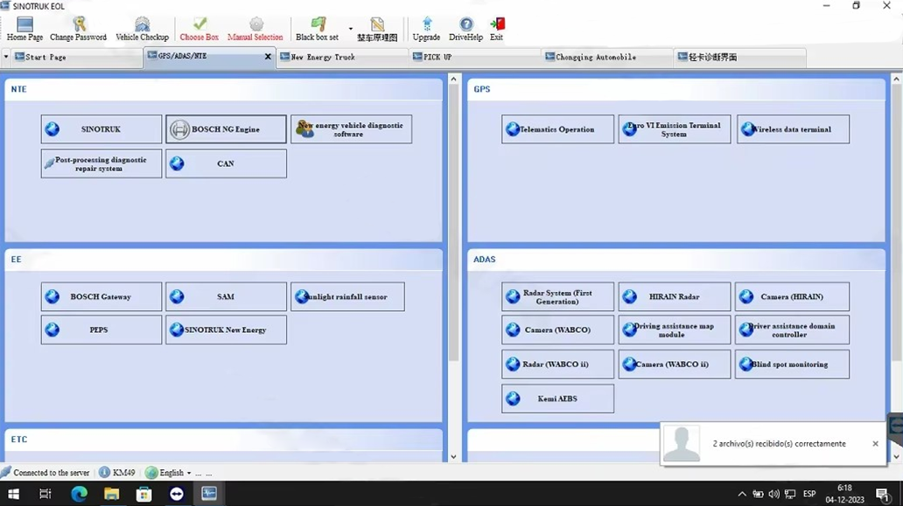Image resolution: width=903 pixels, height=506 pixels.
Task: Open the vehicle schematic diagram toolbar item
Action: 377,29
